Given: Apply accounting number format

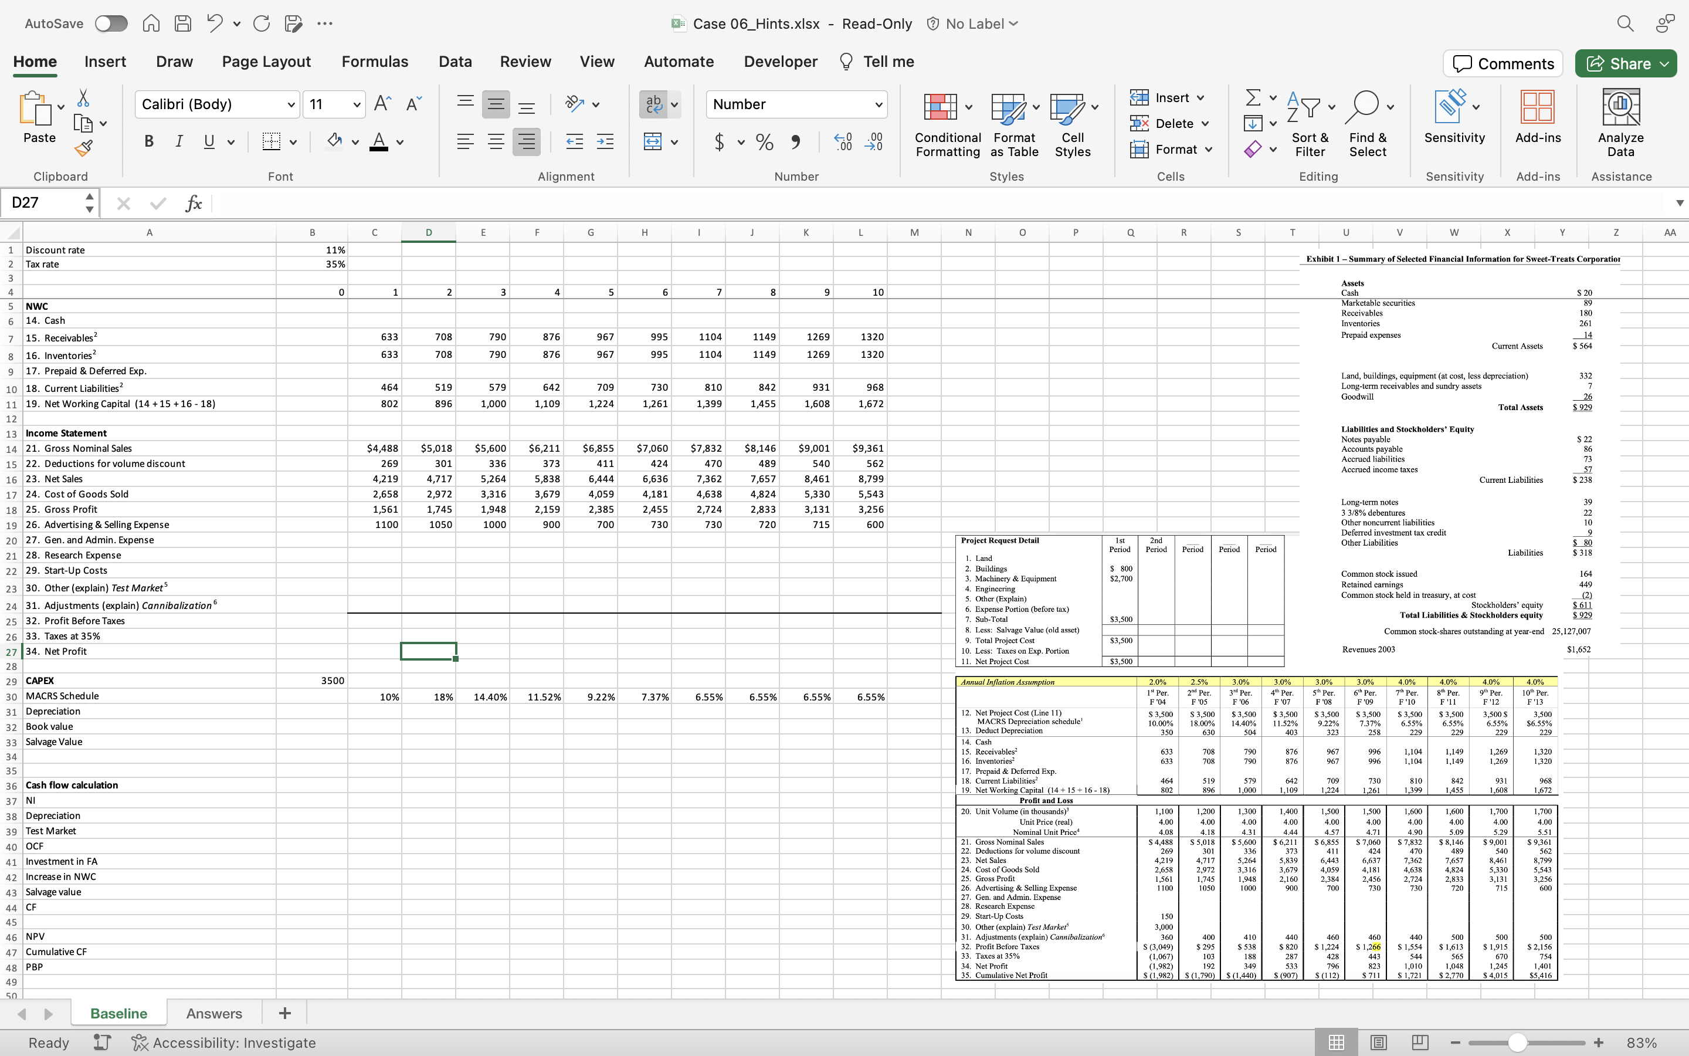Looking at the screenshot, I should [x=721, y=142].
